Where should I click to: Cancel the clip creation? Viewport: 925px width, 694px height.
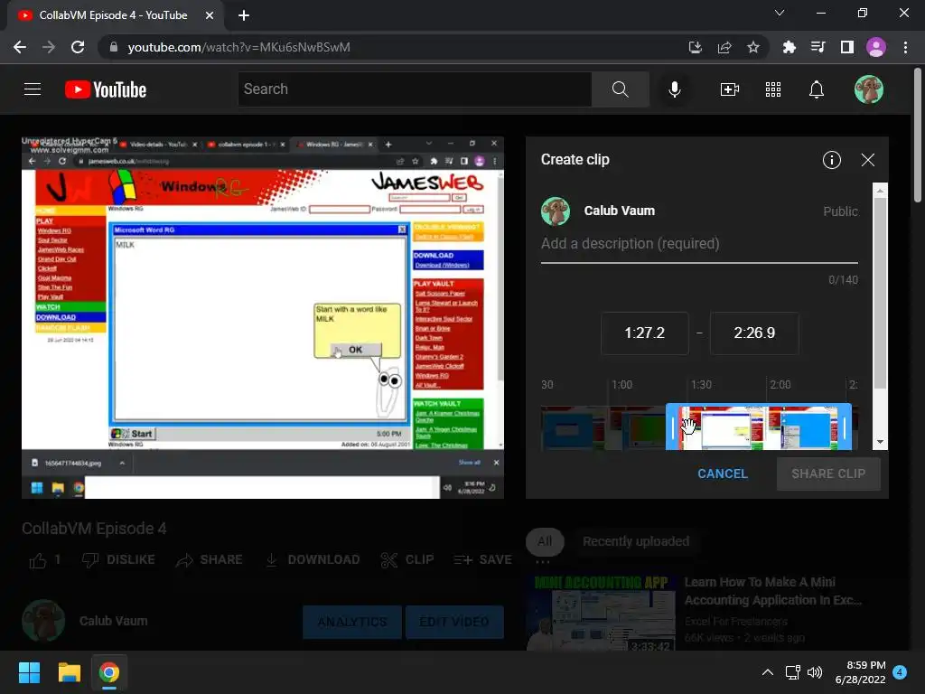[x=723, y=474]
